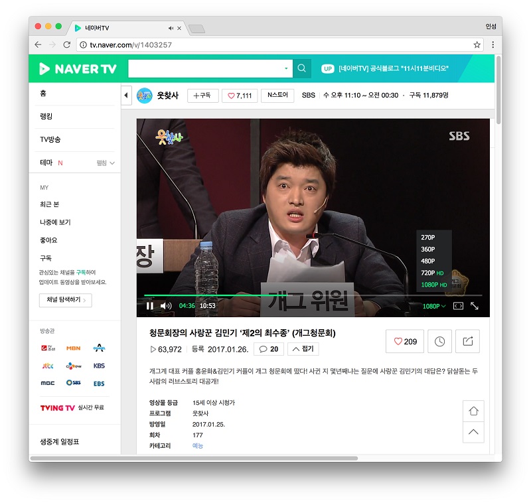Image resolution: width=531 pixels, height=503 pixels.
Task: Add video to watch later clock icon
Action: [439, 342]
